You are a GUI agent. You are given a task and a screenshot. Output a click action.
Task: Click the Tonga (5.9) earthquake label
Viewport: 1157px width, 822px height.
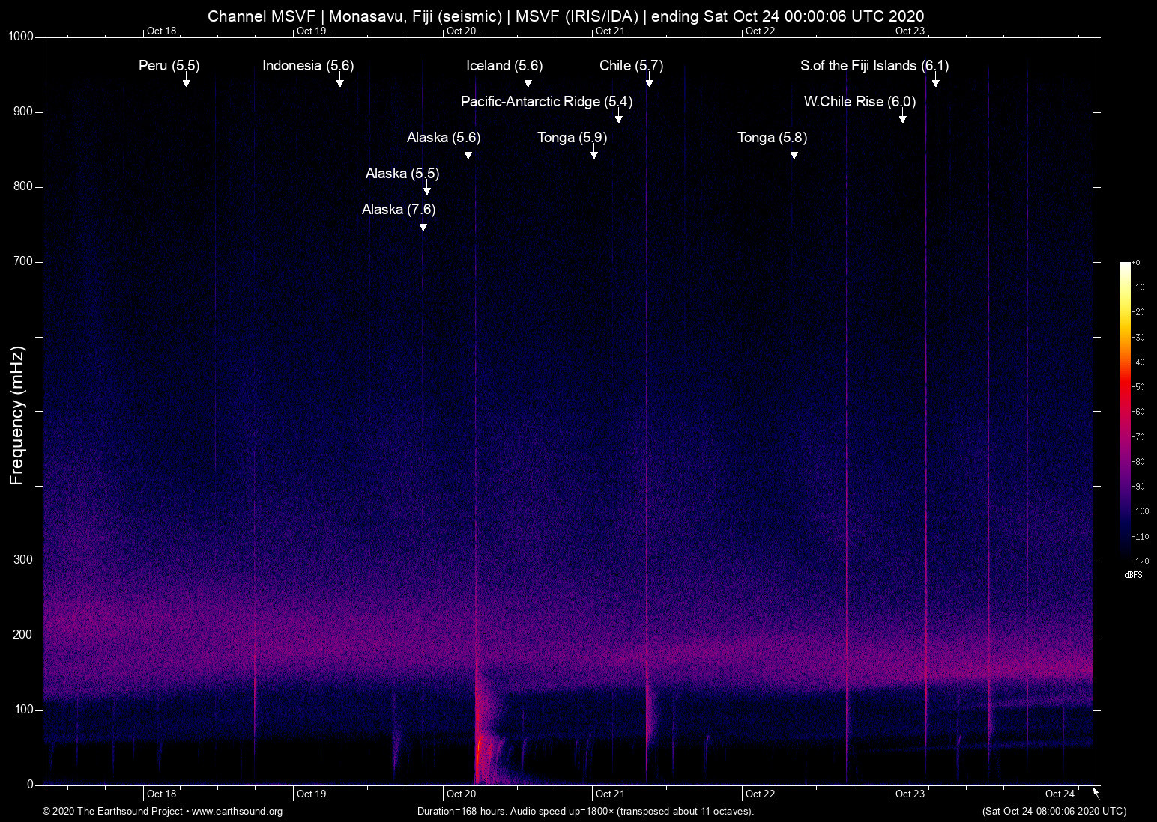pos(573,138)
